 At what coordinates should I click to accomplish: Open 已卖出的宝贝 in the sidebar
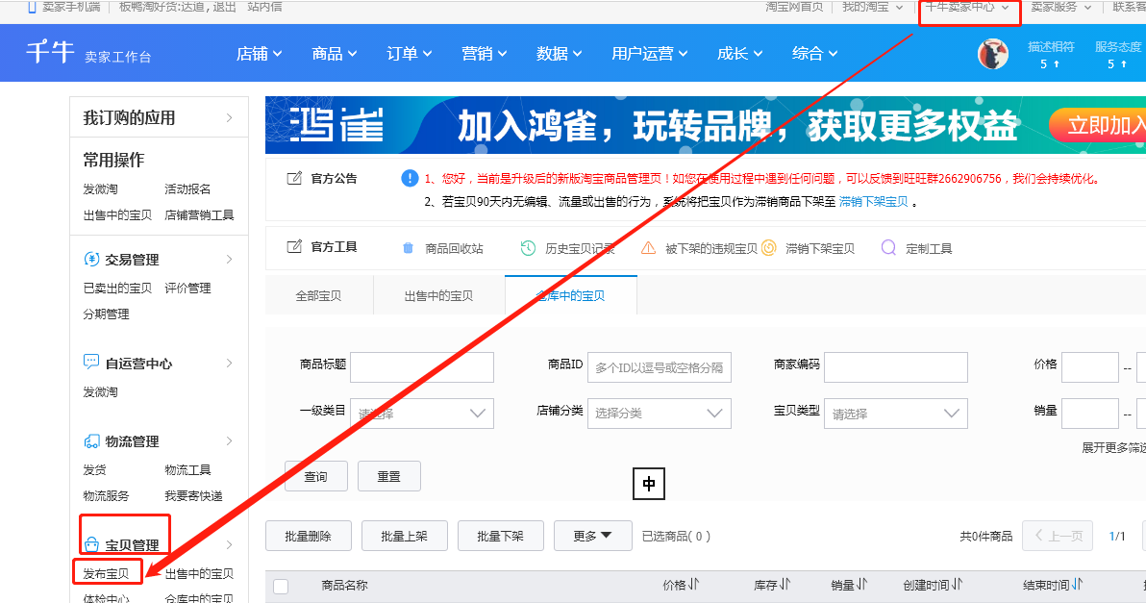click(117, 288)
